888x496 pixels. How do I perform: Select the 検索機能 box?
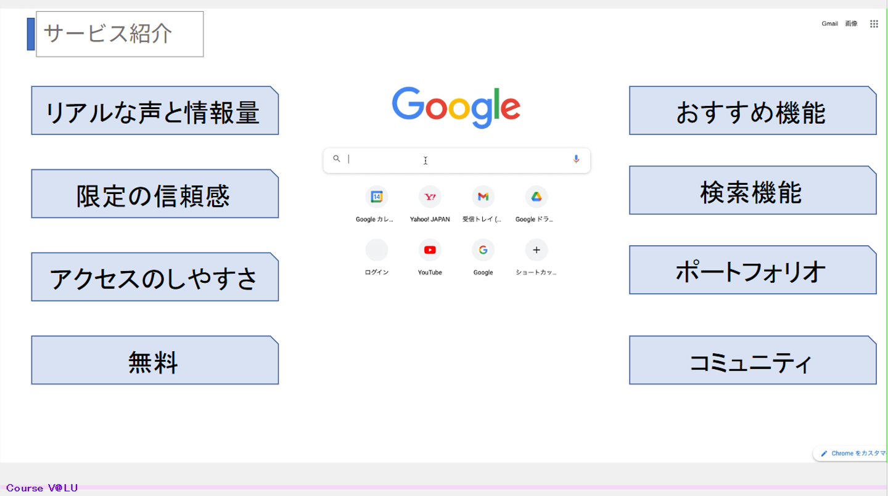(753, 190)
